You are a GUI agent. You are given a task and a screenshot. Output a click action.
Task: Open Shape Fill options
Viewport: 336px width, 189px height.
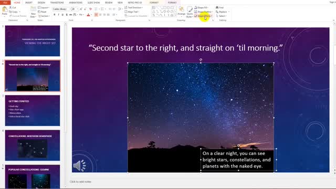202,7
